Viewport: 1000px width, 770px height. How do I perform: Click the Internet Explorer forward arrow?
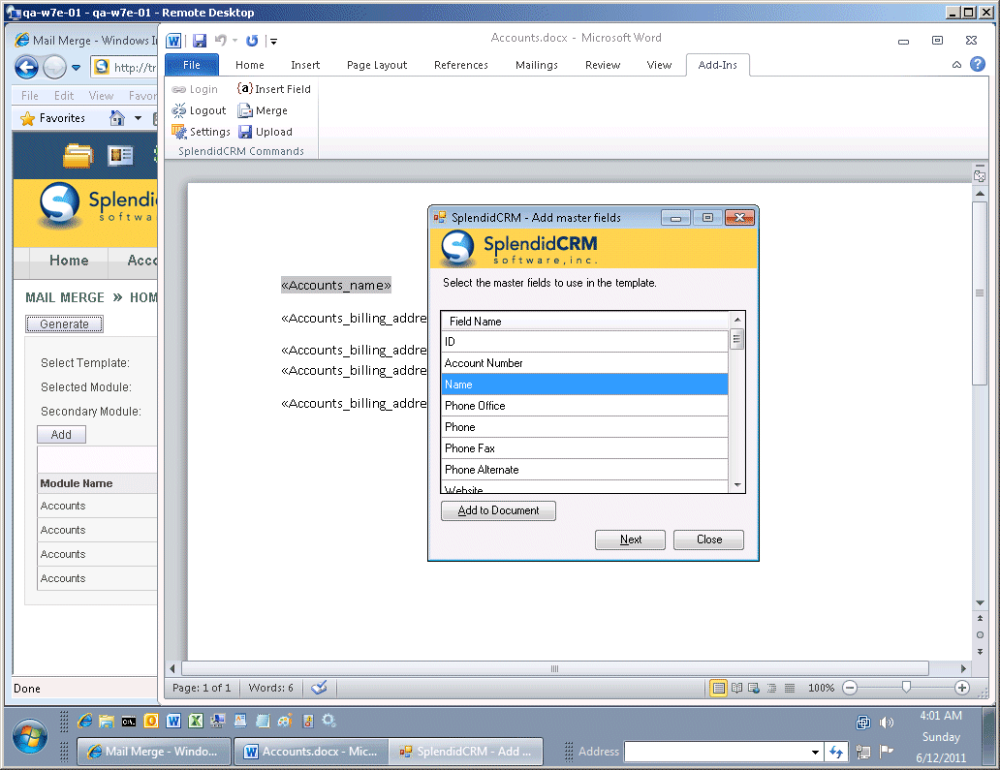coord(55,67)
